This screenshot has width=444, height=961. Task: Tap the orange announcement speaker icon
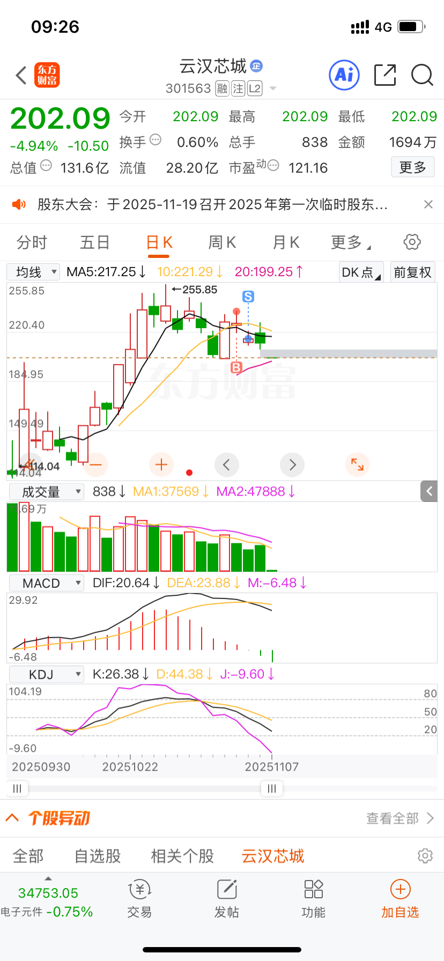tap(19, 204)
